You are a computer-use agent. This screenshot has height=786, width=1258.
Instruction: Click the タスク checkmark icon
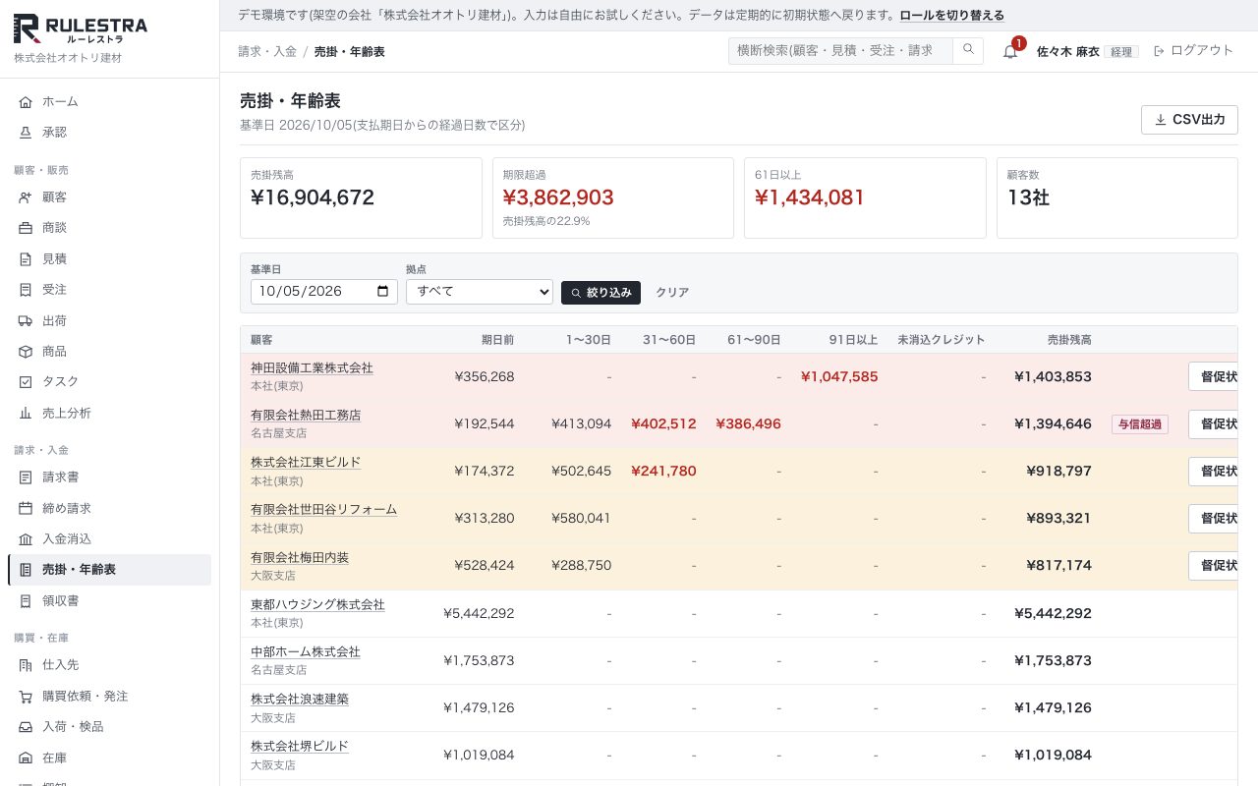26,381
